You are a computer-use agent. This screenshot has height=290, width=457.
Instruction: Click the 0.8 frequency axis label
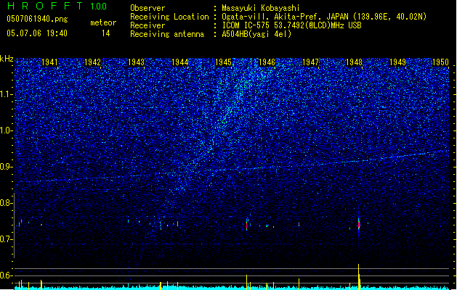tap(6, 203)
